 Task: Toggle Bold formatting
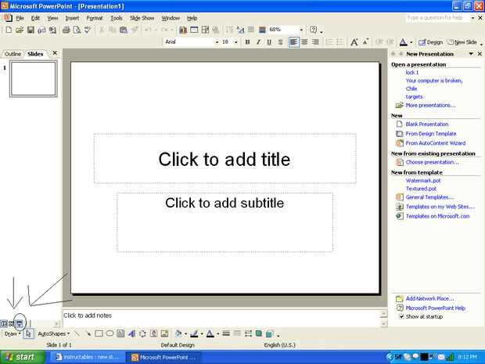247,42
